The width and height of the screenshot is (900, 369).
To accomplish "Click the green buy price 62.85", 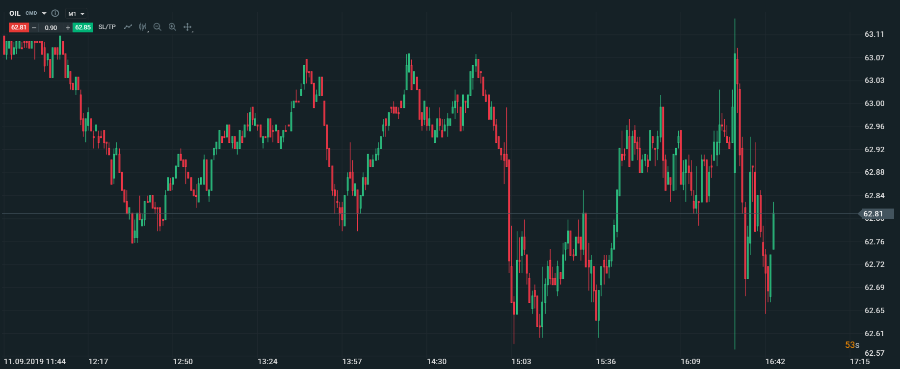I will (83, 27).
